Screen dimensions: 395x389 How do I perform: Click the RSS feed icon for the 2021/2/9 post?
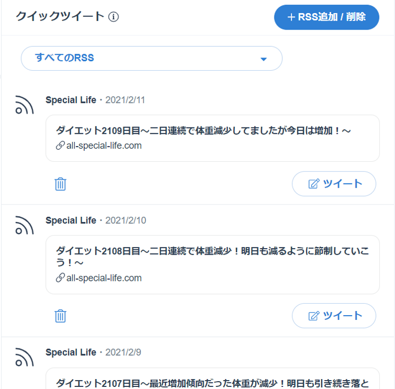point(24,357)
